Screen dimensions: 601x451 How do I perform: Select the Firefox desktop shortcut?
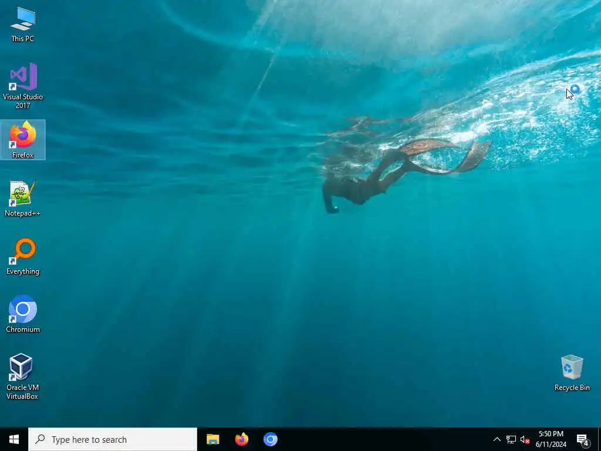click(x=23, y=140)
